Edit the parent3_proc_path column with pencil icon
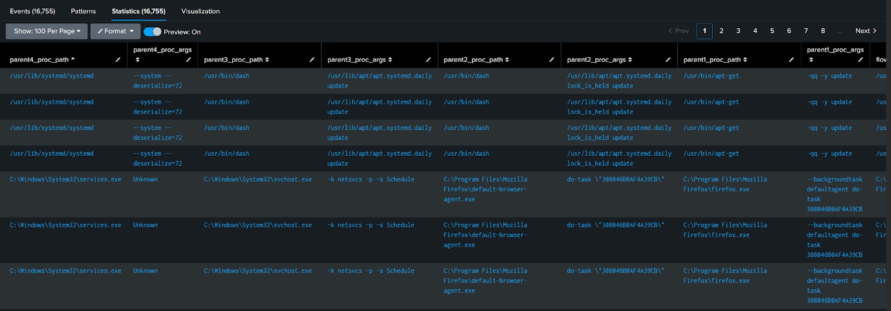Viewport: 891px width, 311px height. 312,60
